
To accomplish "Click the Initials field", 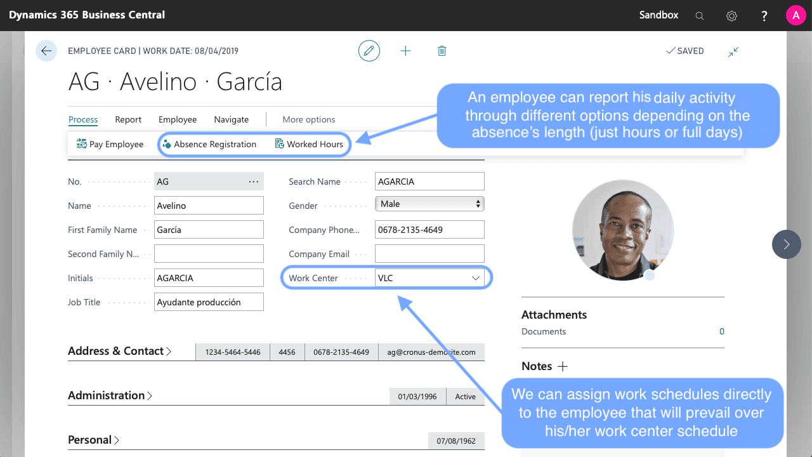I will tap(209, 278).
